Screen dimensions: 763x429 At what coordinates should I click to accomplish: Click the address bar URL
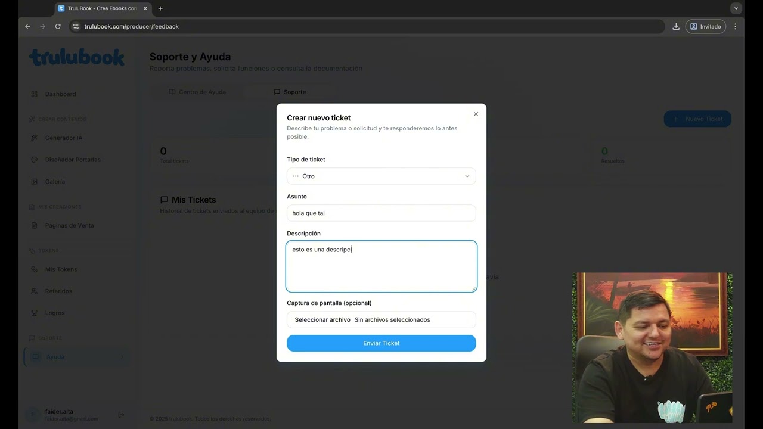[x=131, y=26]
